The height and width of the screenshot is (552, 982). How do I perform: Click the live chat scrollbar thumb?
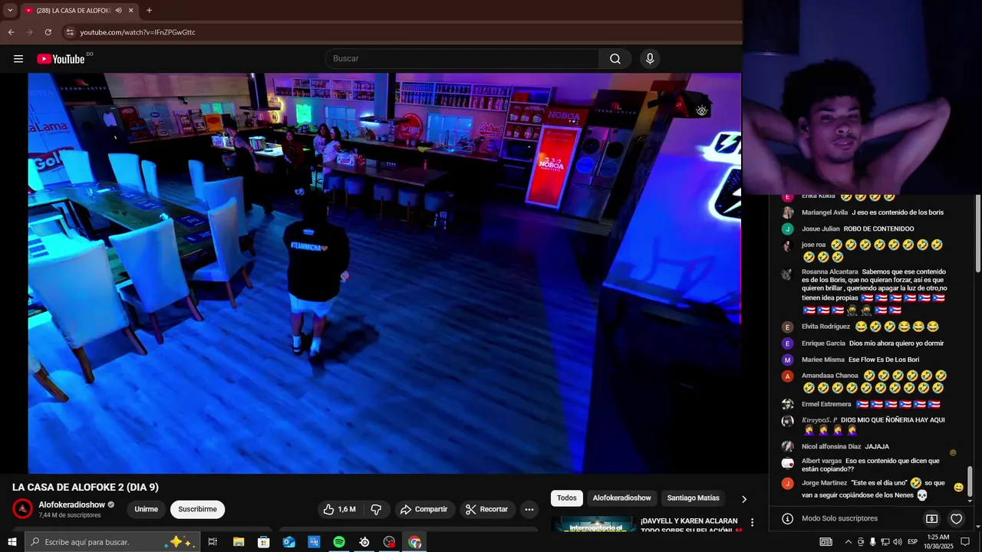pyautogui.click(x=970, y=481)
